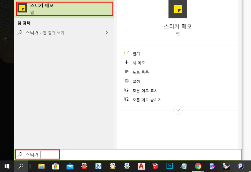Choose 모든 메모 표시

coord(145,91)
